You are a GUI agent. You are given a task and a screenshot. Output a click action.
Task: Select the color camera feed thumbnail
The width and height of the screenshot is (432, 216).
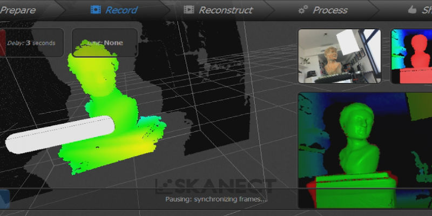coord(339,56)
